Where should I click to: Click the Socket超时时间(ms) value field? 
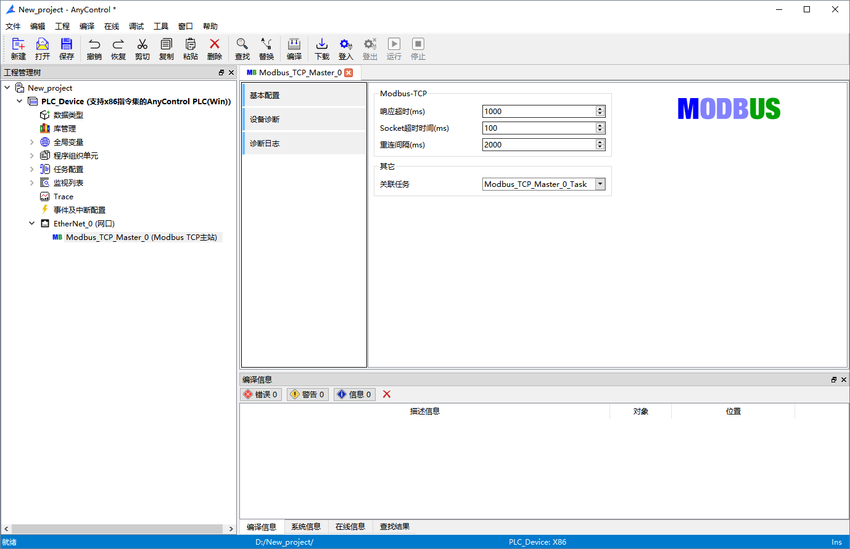click(x=538, y=128)
